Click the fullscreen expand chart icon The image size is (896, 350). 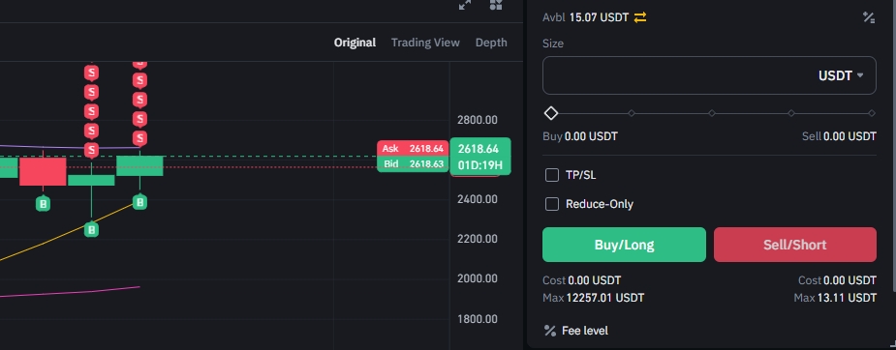click(x=465, y=5)
